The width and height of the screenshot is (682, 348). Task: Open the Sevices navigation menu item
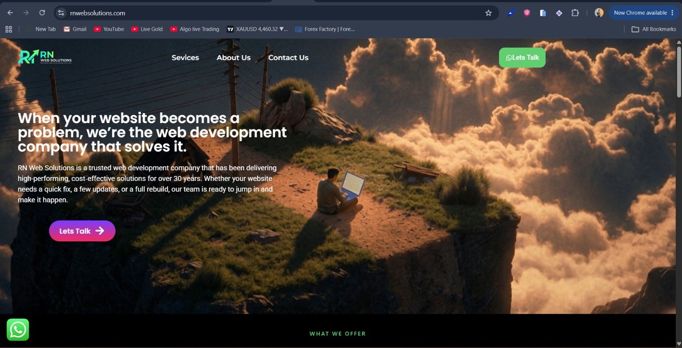pos(185,57)
